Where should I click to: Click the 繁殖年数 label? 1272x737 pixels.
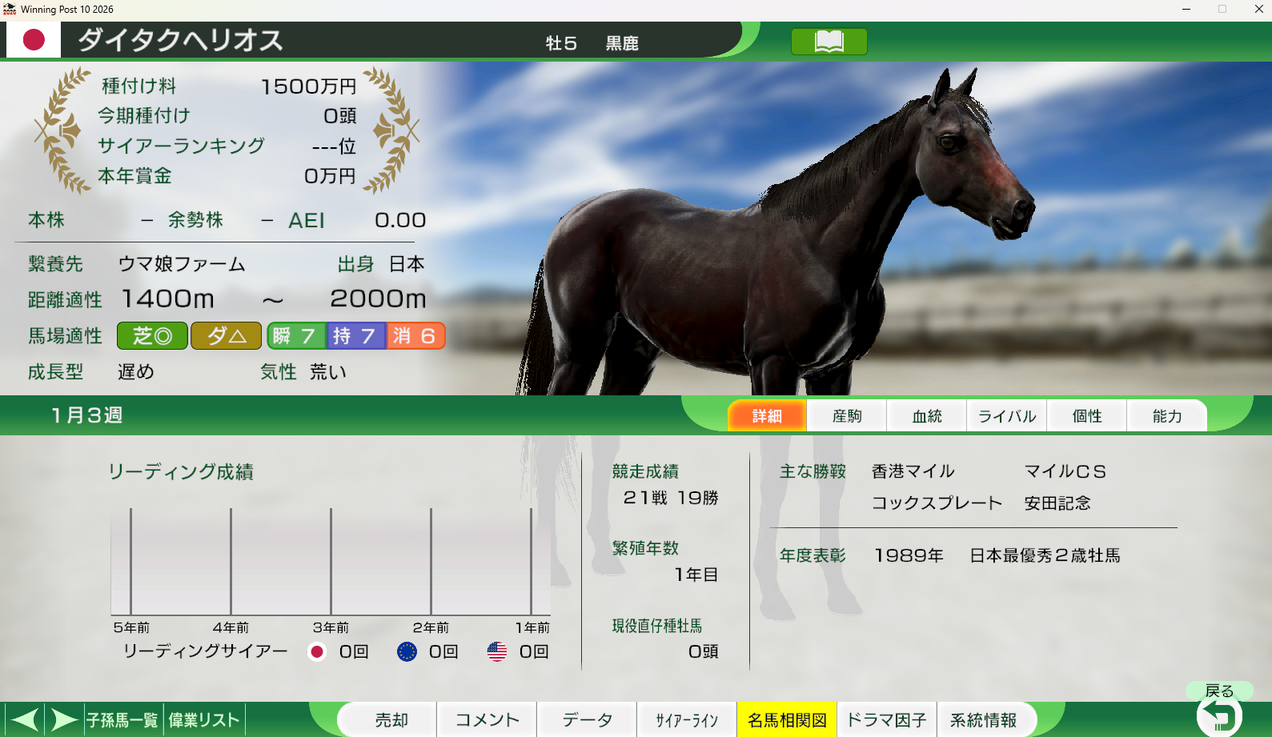[x=645, y=548]
